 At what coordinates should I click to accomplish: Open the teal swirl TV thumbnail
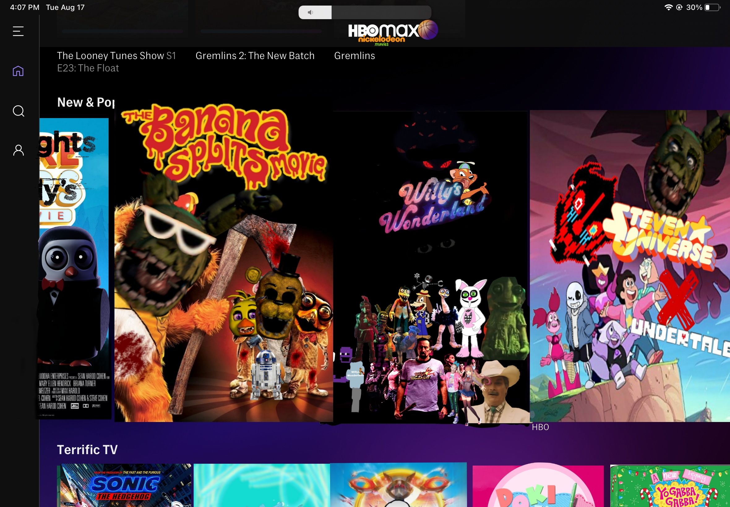(x=262, y=485)
